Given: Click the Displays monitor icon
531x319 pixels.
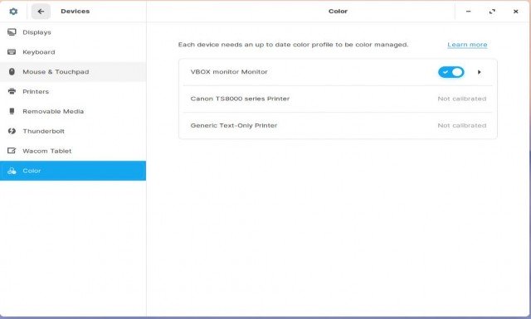Looking at the screenshot, I should (x=12, y=32).
